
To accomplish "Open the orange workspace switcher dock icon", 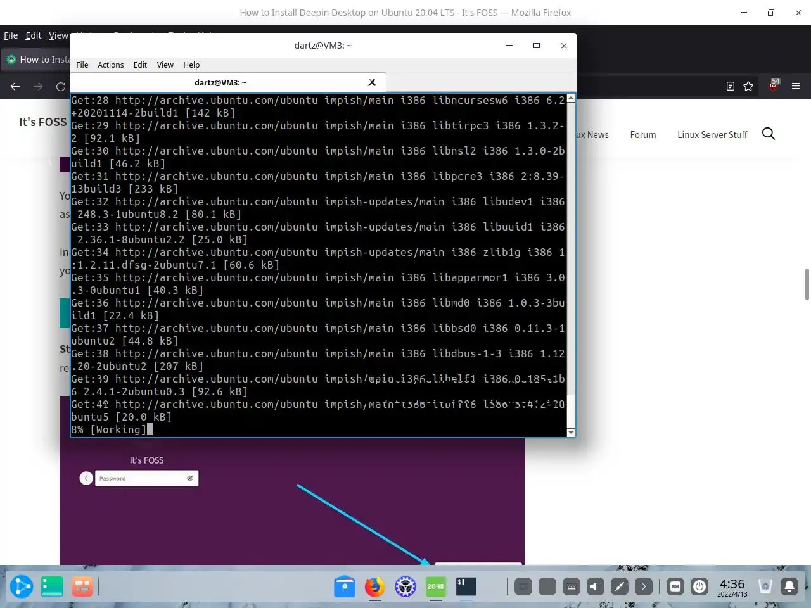I will [x=82, y=586].
